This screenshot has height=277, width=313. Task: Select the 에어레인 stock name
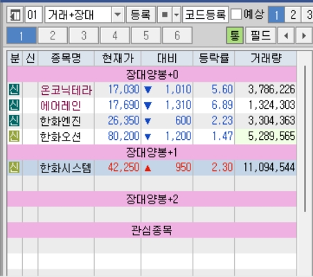coord(60,105)
